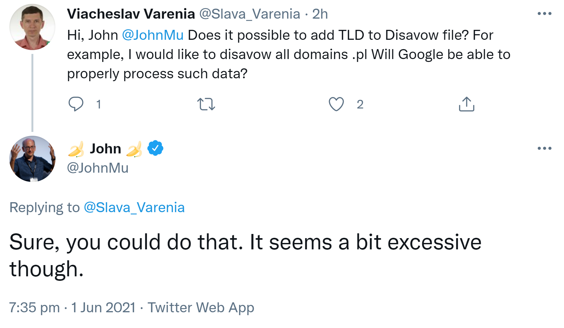Open the share icon on the tweet
The width and height of the screenshot is (564, 328).
(467, 104)
